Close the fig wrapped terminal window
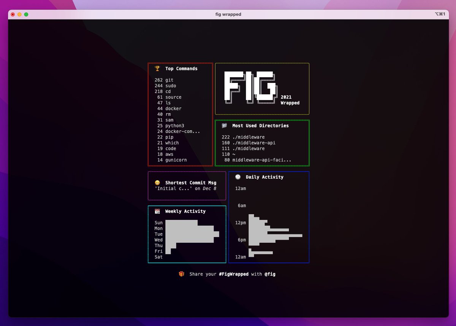 pos(13,14)
